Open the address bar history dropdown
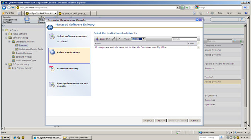Viewport: 251px width, 140px height. pyautogui.click(x=178, y=7)
